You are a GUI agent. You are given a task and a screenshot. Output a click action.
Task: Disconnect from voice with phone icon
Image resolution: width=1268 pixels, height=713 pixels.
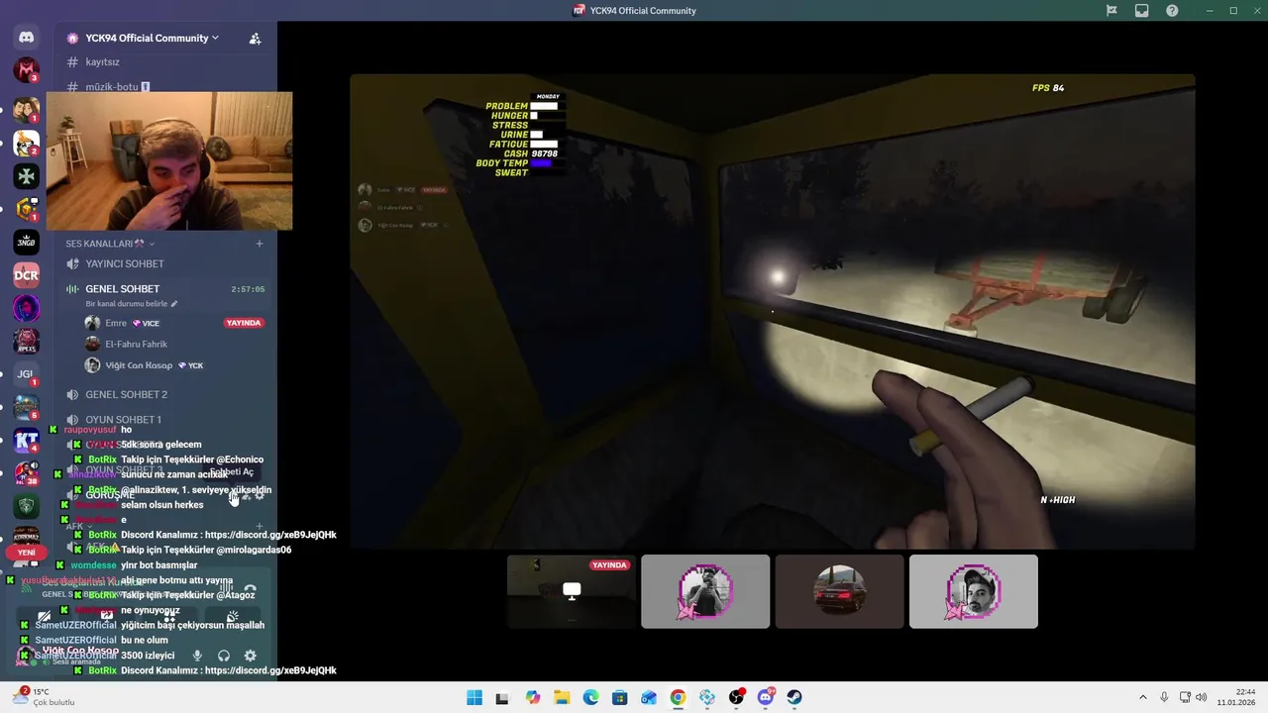(250, 588)
